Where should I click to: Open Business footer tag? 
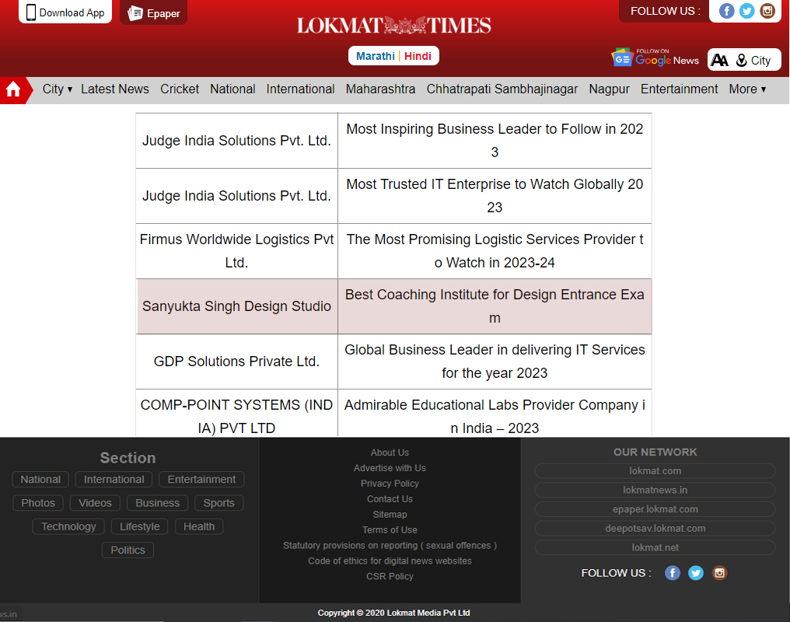pyautogui.click(x=157, y=503)
